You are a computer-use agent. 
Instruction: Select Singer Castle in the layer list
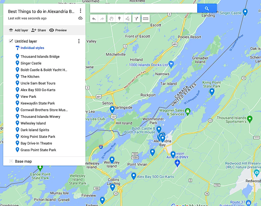pyautogui.click(x=31, y=63)
